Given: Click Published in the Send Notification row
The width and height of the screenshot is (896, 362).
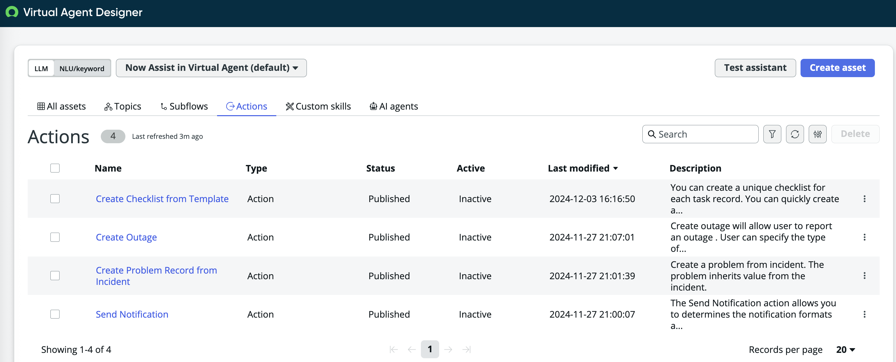Looking at the screenshot, I should pyautogui.click(x=389, y=314).
